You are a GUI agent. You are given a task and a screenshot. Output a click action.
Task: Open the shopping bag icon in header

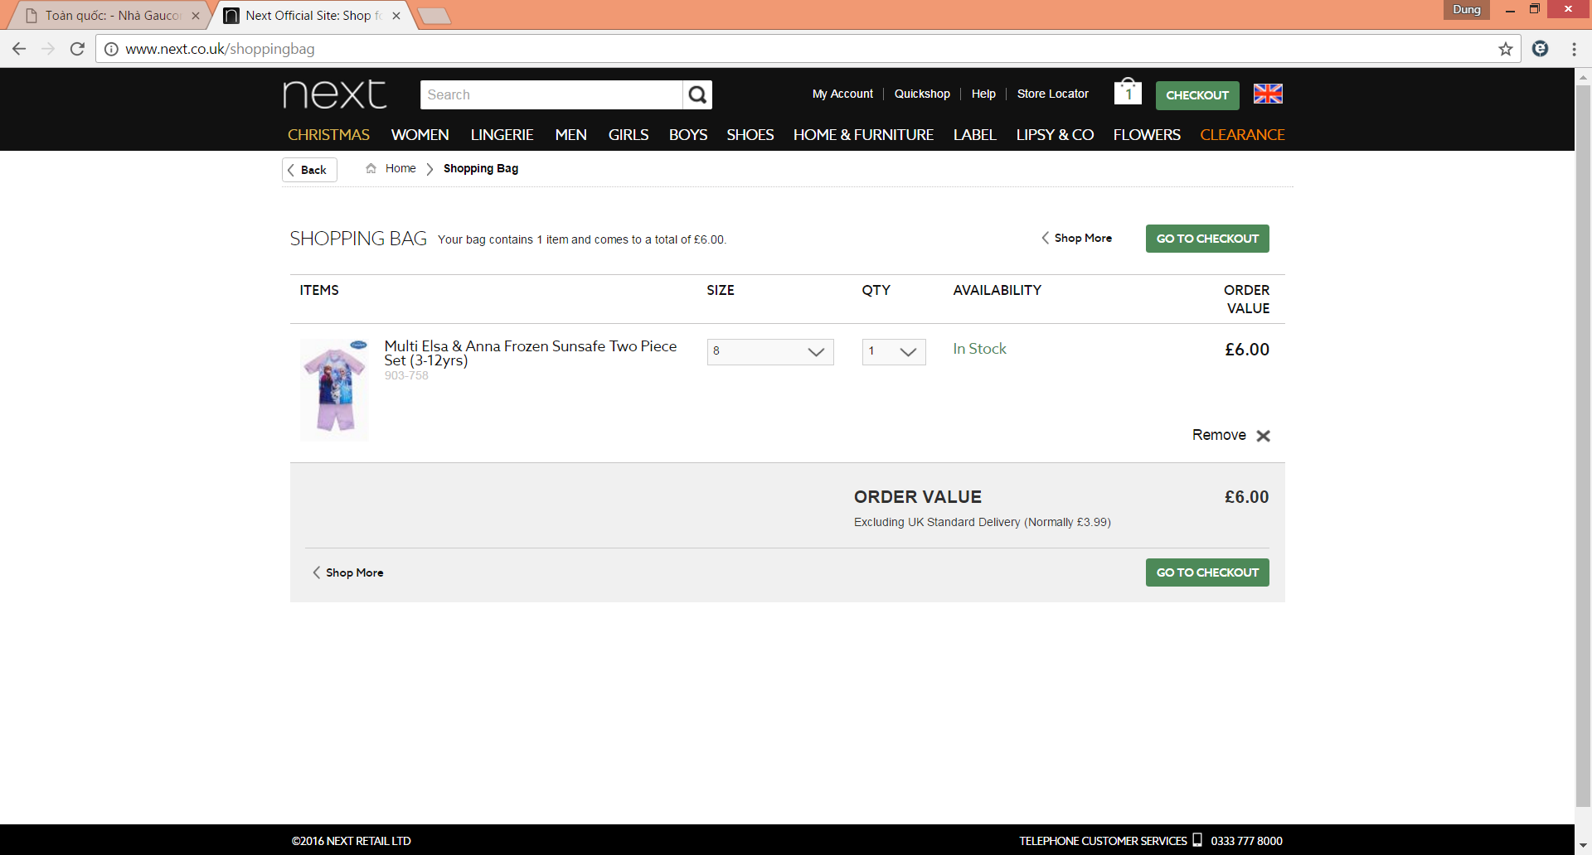tap(1127, 92)
